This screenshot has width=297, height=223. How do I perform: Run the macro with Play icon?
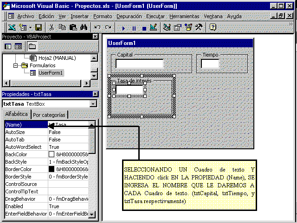(123, 28)
